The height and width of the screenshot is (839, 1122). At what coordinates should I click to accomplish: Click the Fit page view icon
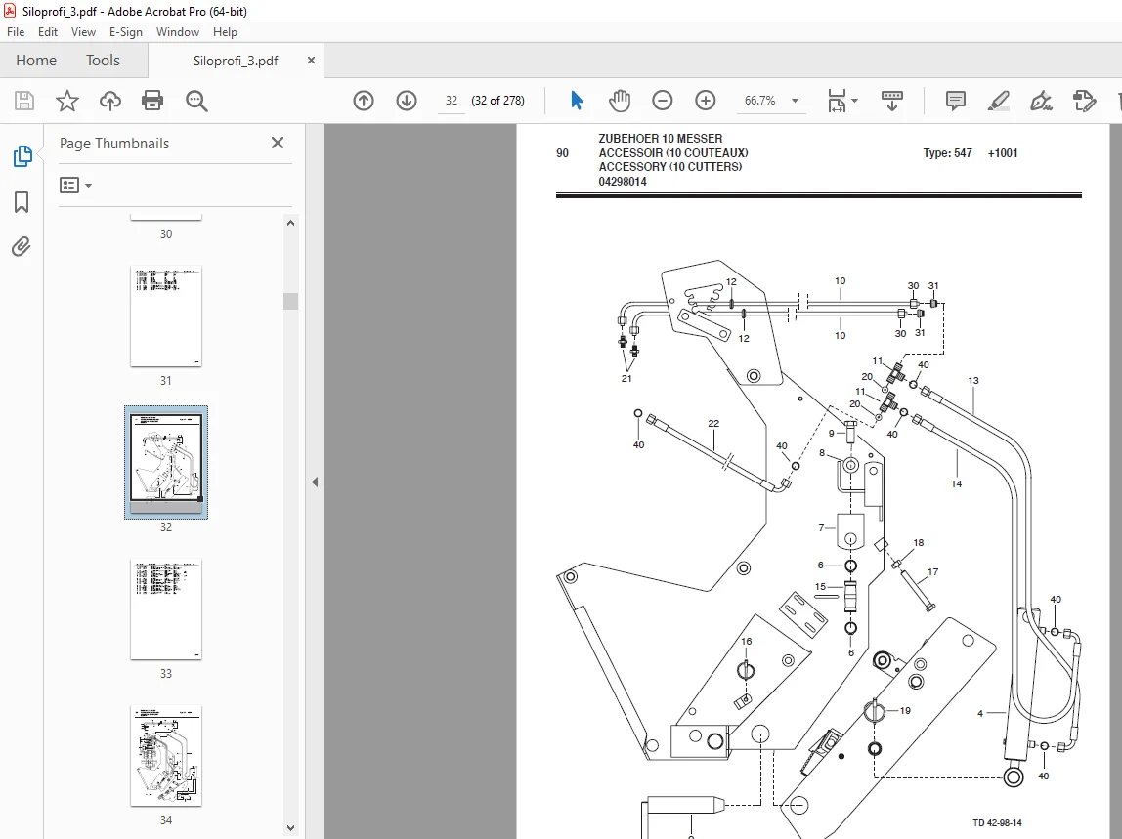click(837, 101)
